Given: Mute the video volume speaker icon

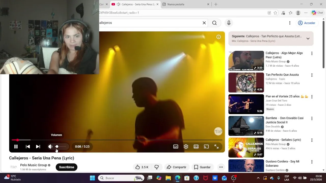Looking at the screenshot, I should click(x=50, y=147).
